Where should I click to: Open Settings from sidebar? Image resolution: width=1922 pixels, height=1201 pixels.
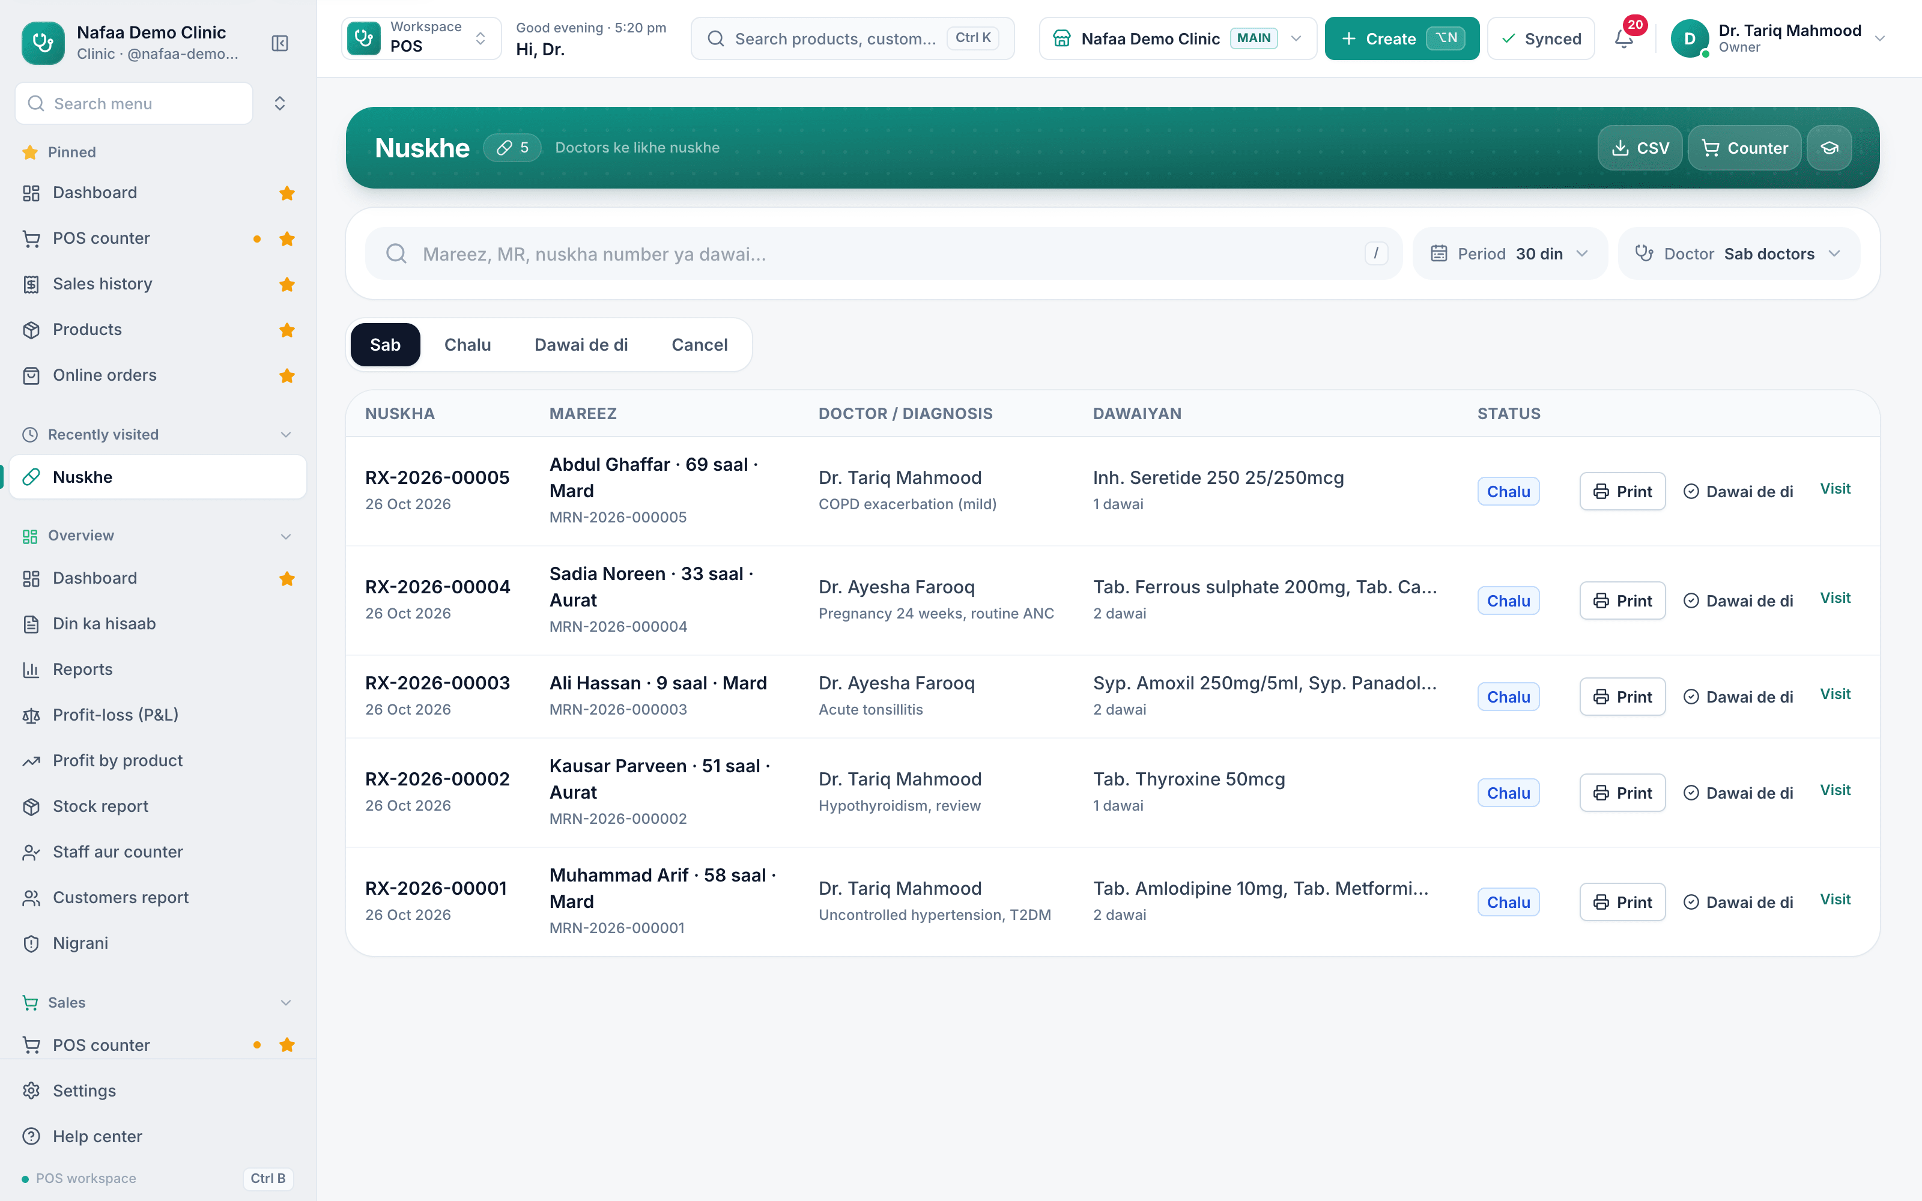pyautogui.click(x=158, y=1091)
